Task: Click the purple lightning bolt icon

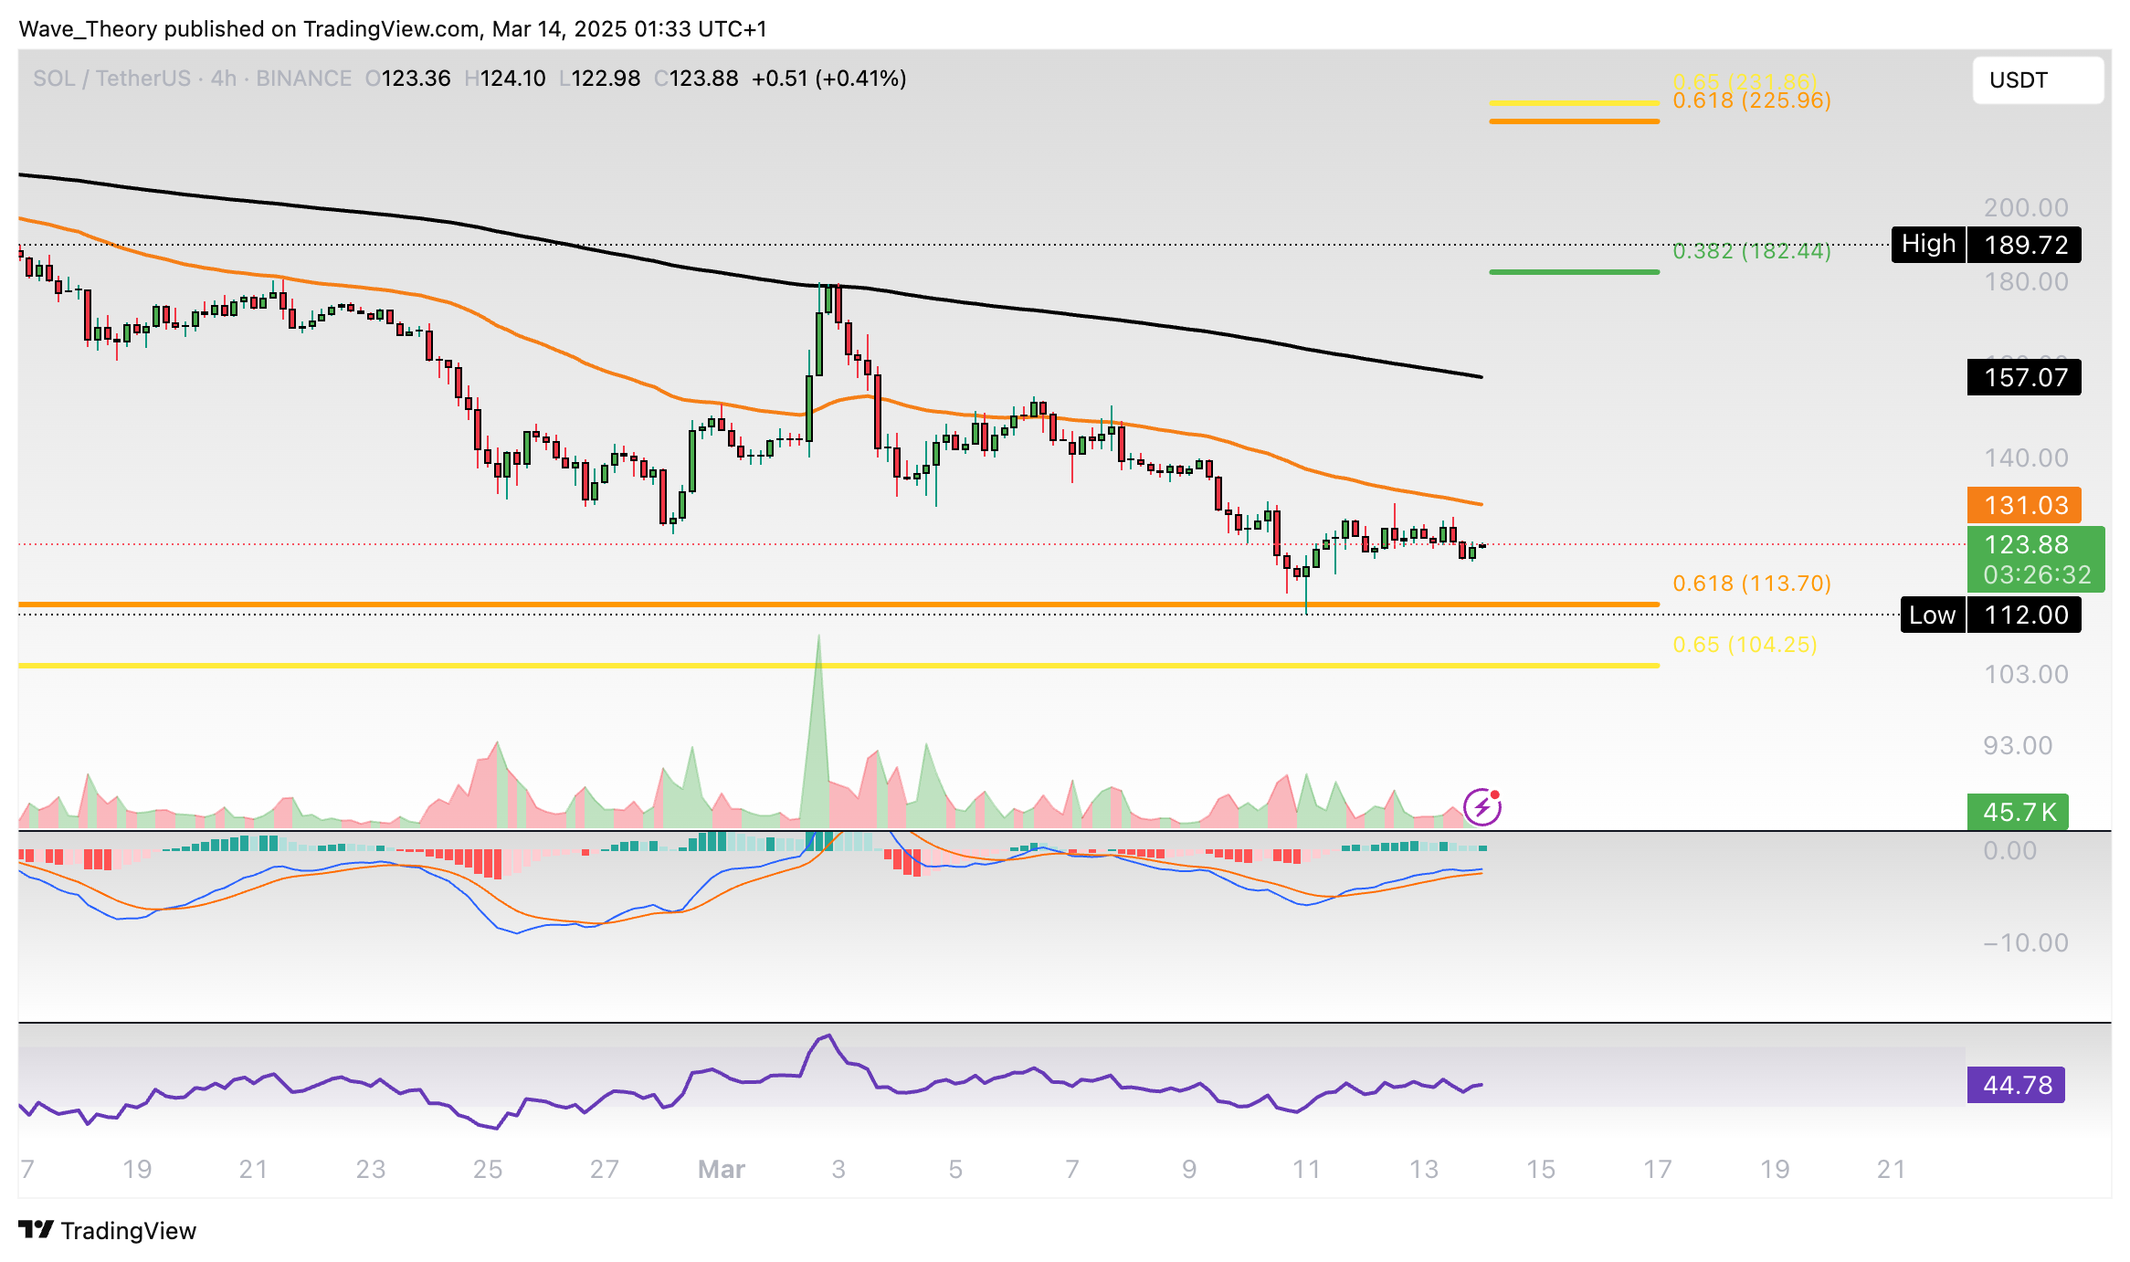Action: coord(1482,807)
